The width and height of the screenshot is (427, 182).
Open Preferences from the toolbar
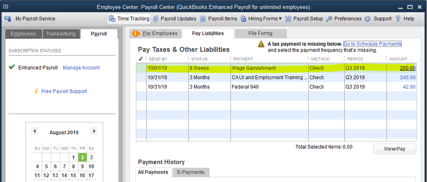point(344,19)
